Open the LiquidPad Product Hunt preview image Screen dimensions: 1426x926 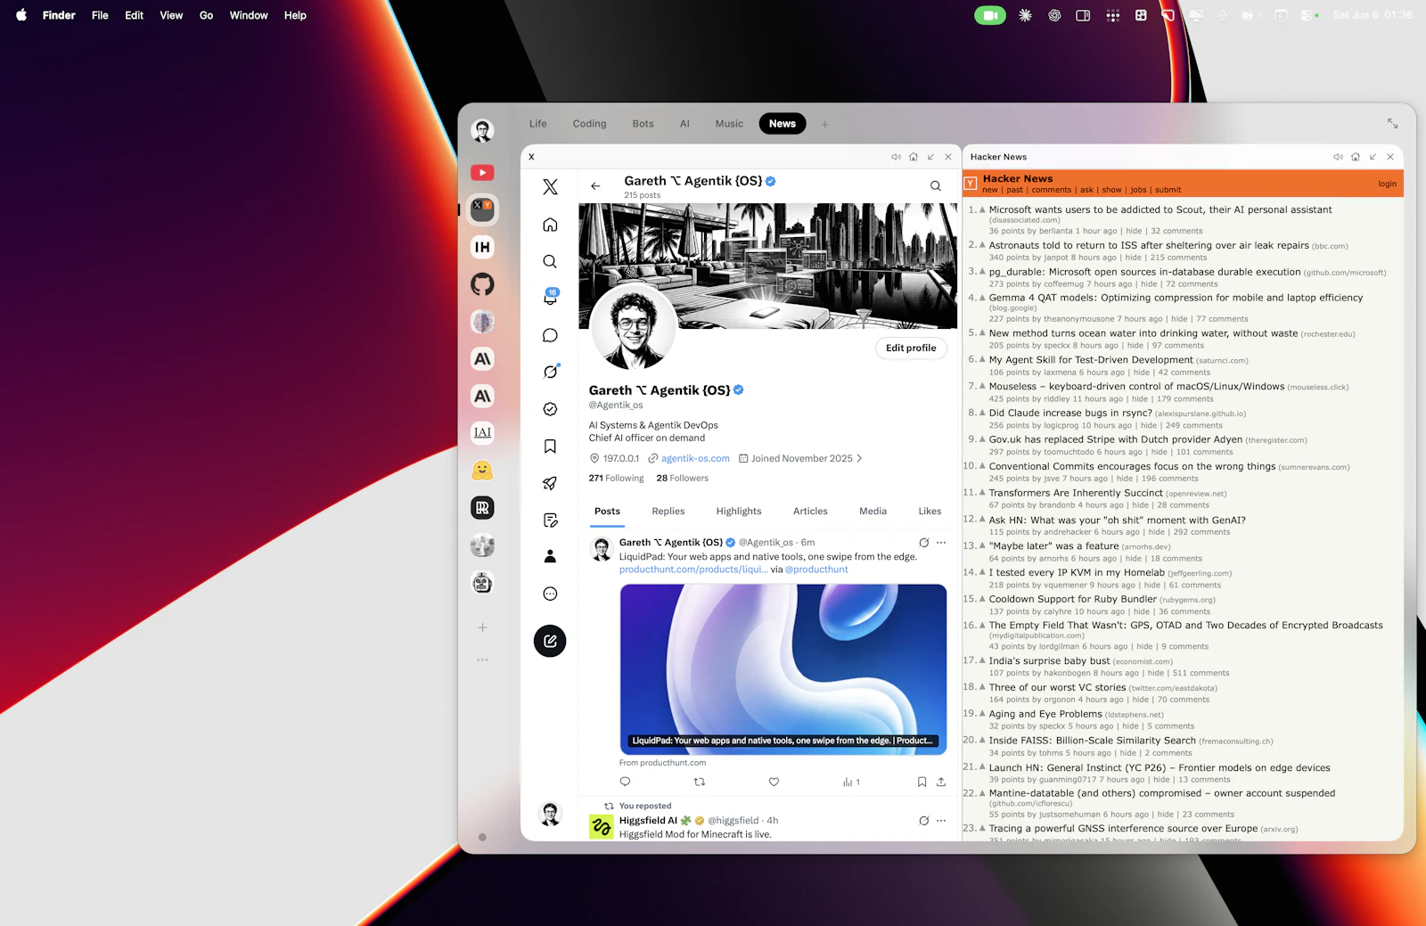click(783, 669)
